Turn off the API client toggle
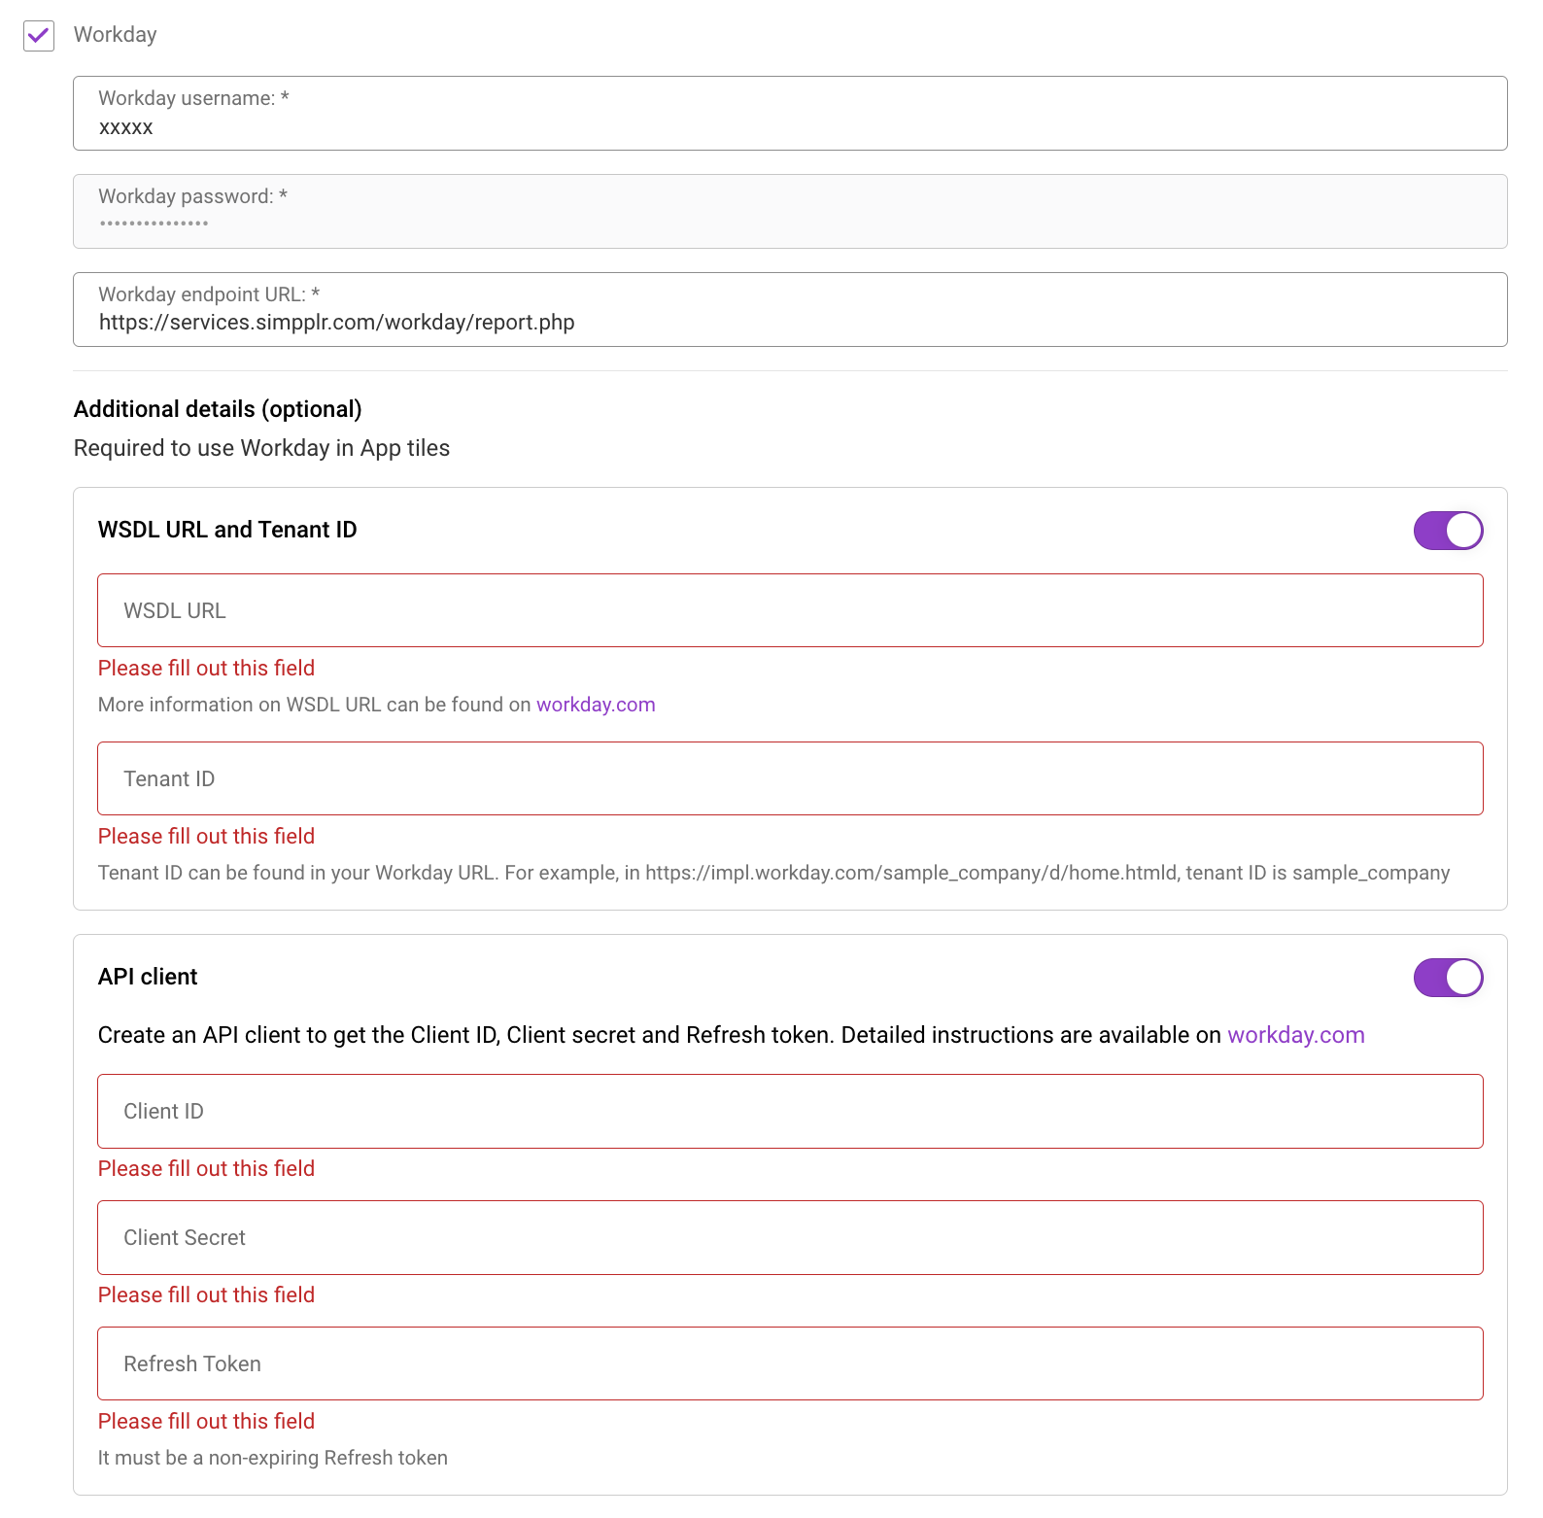This screenshot has height=1518, width=1543. 1447,978
